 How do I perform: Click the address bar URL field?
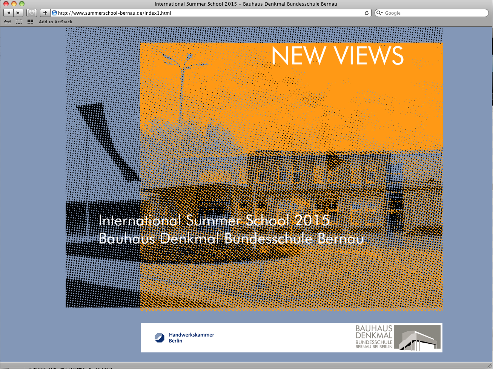[x=207, y=13]
